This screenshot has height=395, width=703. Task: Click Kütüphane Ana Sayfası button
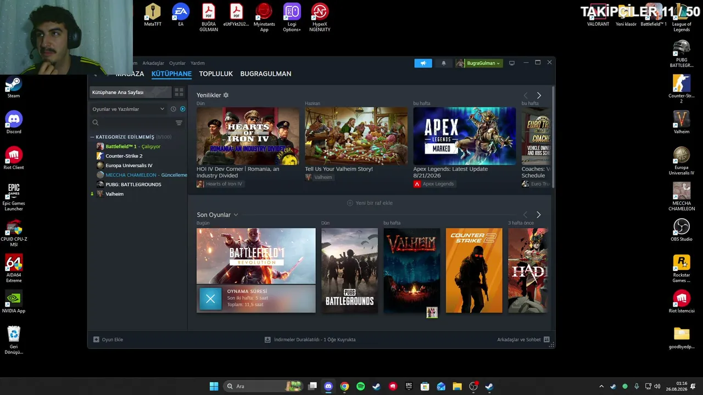click(x=130, y=92)
